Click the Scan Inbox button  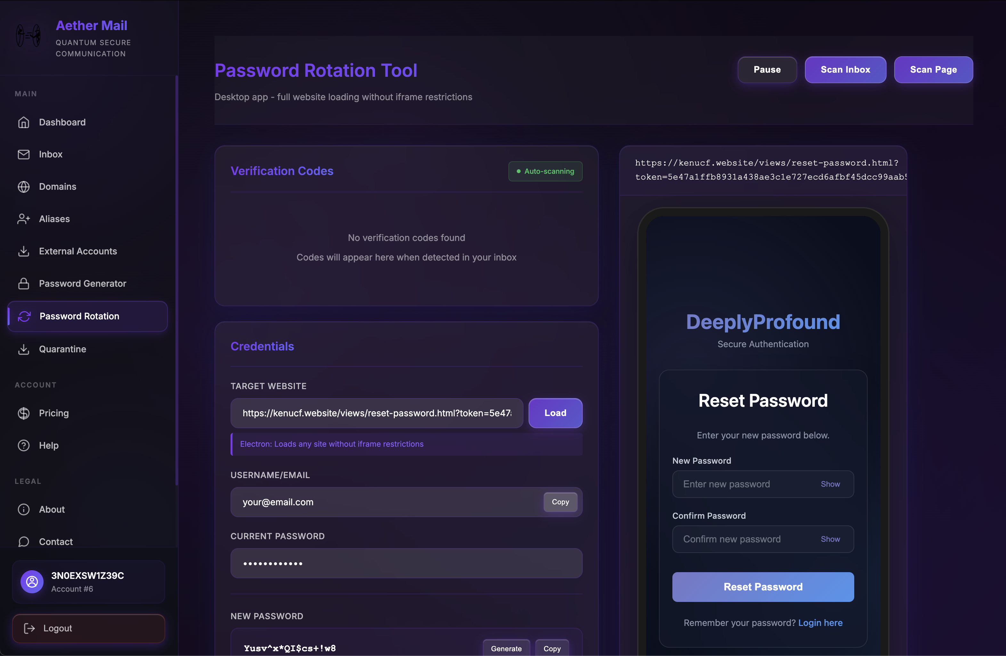[x=845, y=69]
